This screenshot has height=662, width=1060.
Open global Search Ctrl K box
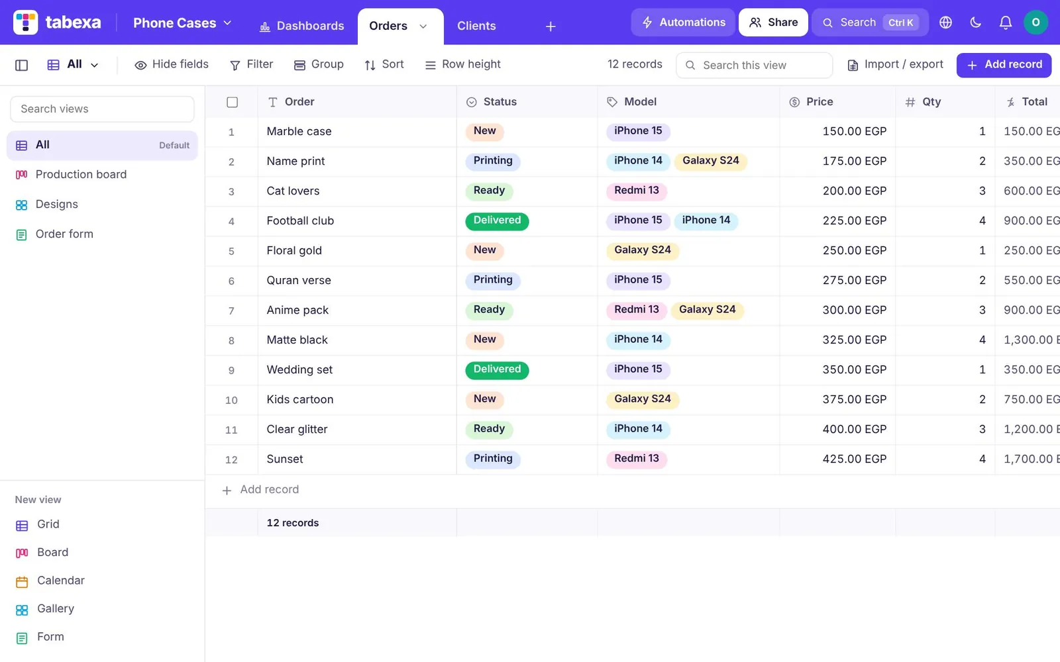point(870,23)
